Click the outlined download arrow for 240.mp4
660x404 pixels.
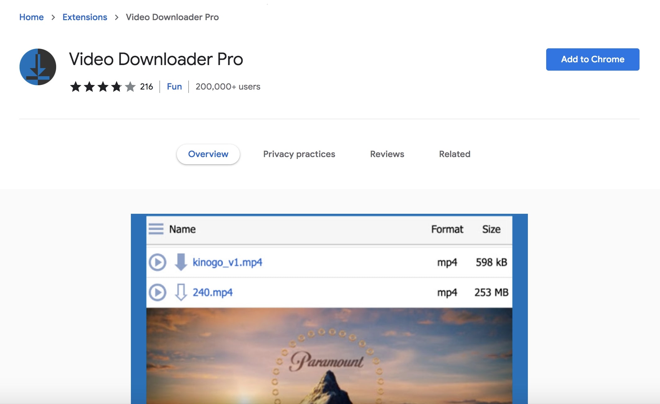pos(181,292)
